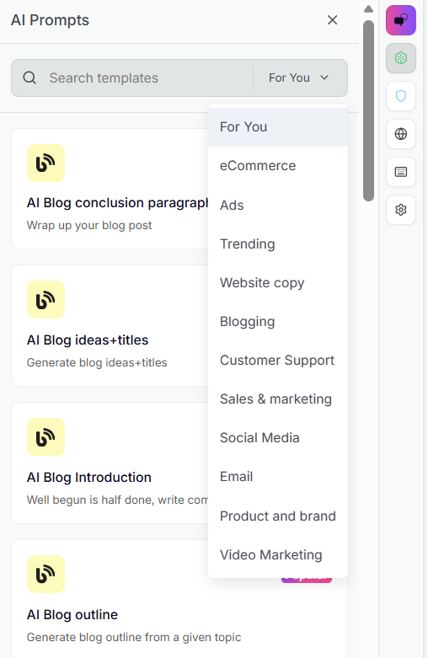This screenshot has width=428, height=658.
Task: Click 'Generate blog ideas+titles' description
Action: (x=97, y=362)
